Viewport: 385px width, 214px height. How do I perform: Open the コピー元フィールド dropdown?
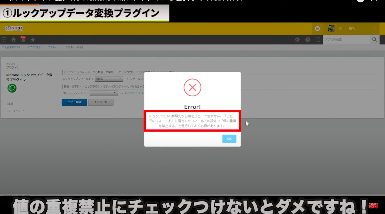(104, 93)
